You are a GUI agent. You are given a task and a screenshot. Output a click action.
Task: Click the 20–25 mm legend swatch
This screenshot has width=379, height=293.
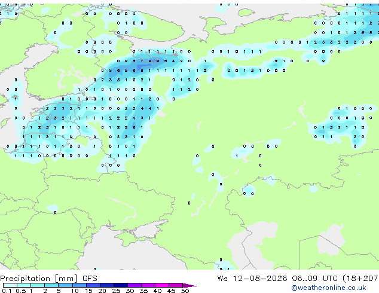(106, 285)
